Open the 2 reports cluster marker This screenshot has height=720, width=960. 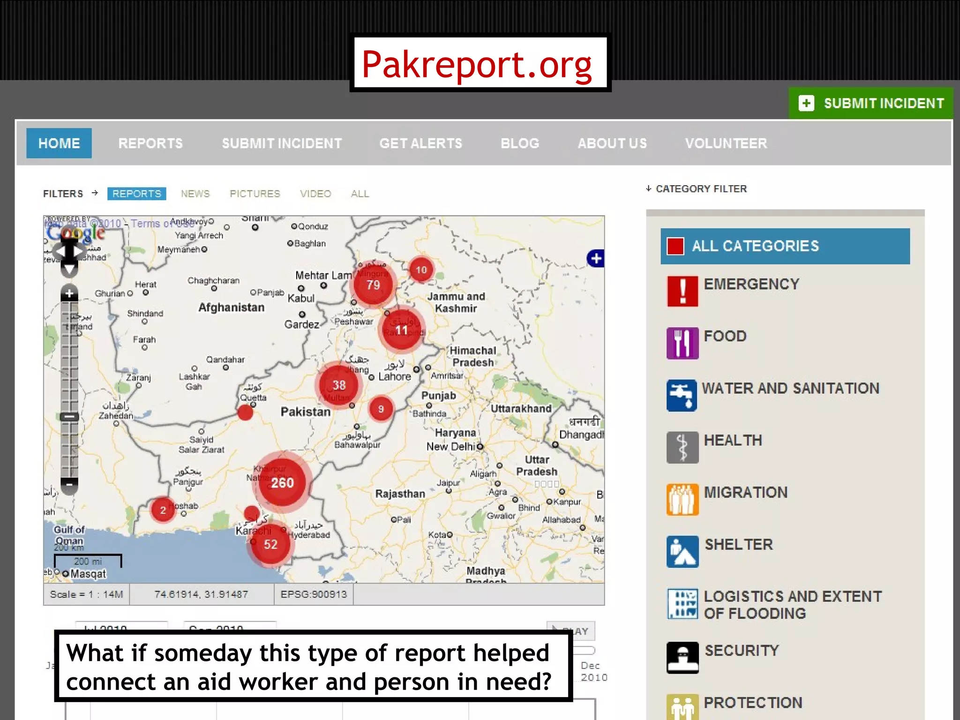163,510
